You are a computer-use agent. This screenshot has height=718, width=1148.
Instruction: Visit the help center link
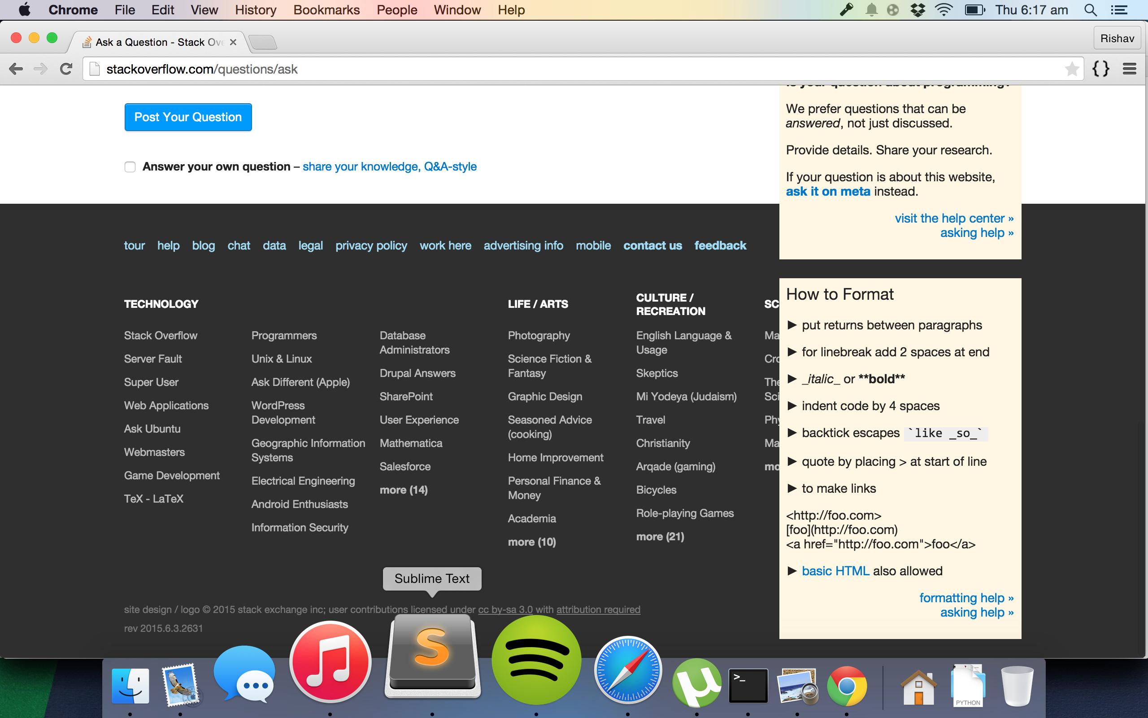954,218
